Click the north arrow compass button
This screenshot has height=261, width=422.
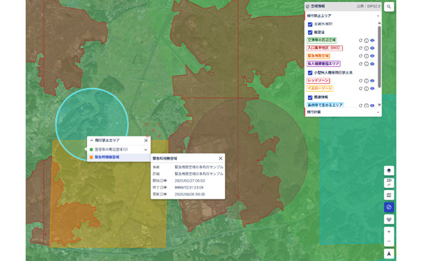coord(389,254)
